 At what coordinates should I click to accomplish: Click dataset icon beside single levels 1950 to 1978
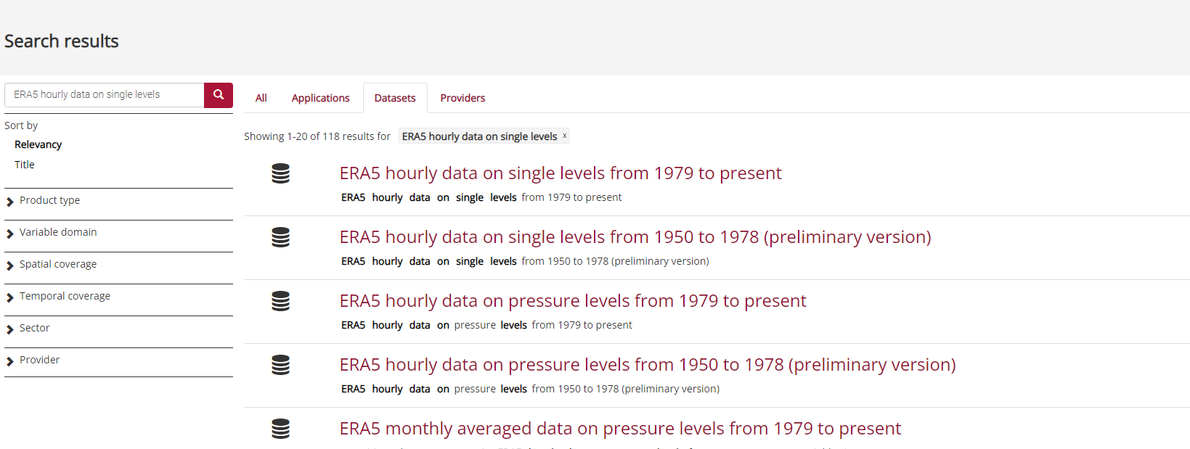click(x=280, y=237)
